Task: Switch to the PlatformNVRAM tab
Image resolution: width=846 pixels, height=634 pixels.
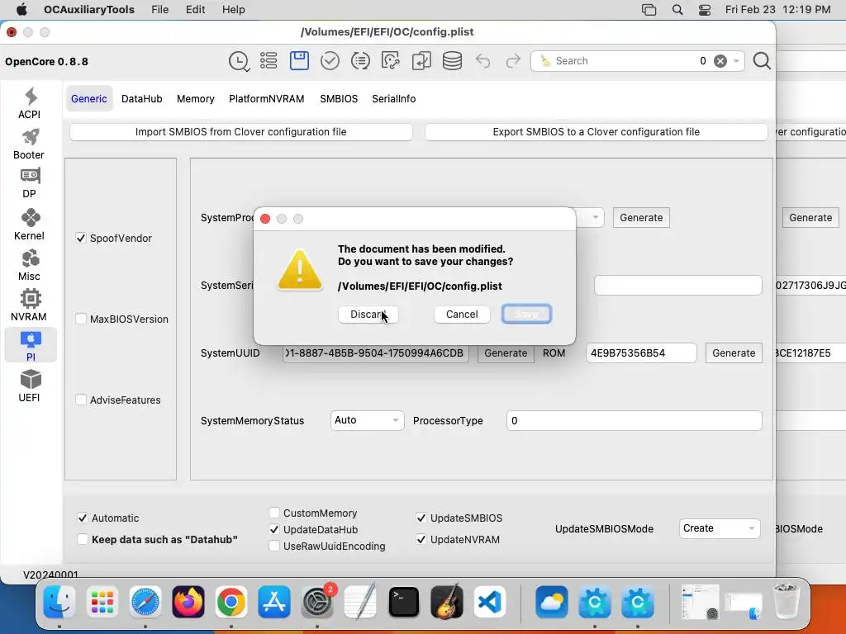Action: pos(267,99)
